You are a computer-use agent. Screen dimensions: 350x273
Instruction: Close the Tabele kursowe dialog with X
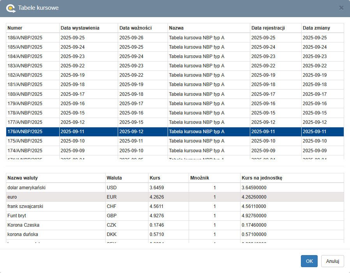[x=341, y=7]
